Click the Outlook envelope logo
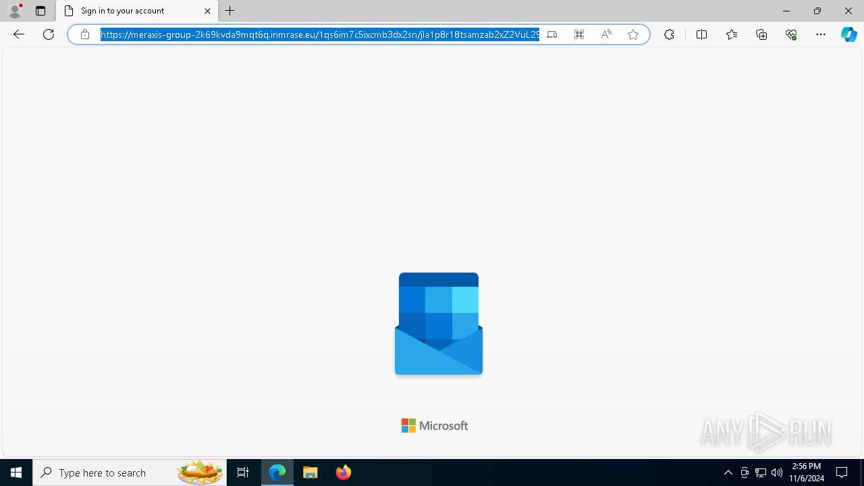 pos(439,323)
